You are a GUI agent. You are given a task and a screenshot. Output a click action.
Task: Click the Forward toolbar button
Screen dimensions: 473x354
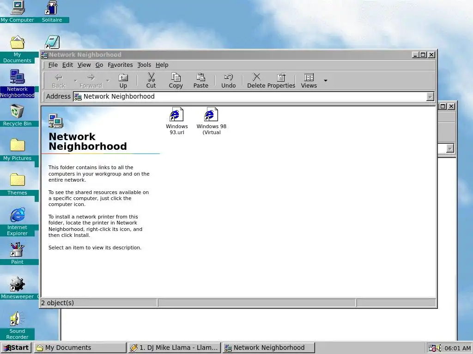coord(91,81)
